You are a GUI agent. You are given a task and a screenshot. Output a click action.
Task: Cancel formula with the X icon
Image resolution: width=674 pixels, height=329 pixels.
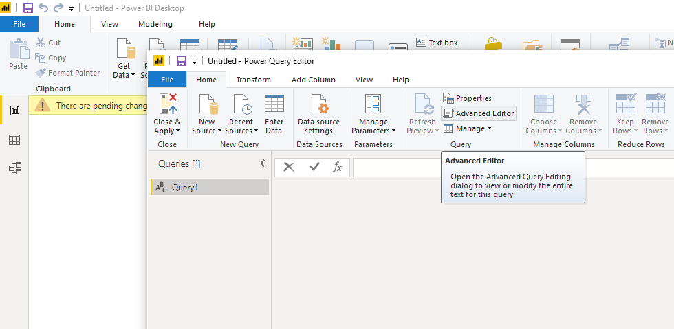point(289,167)
